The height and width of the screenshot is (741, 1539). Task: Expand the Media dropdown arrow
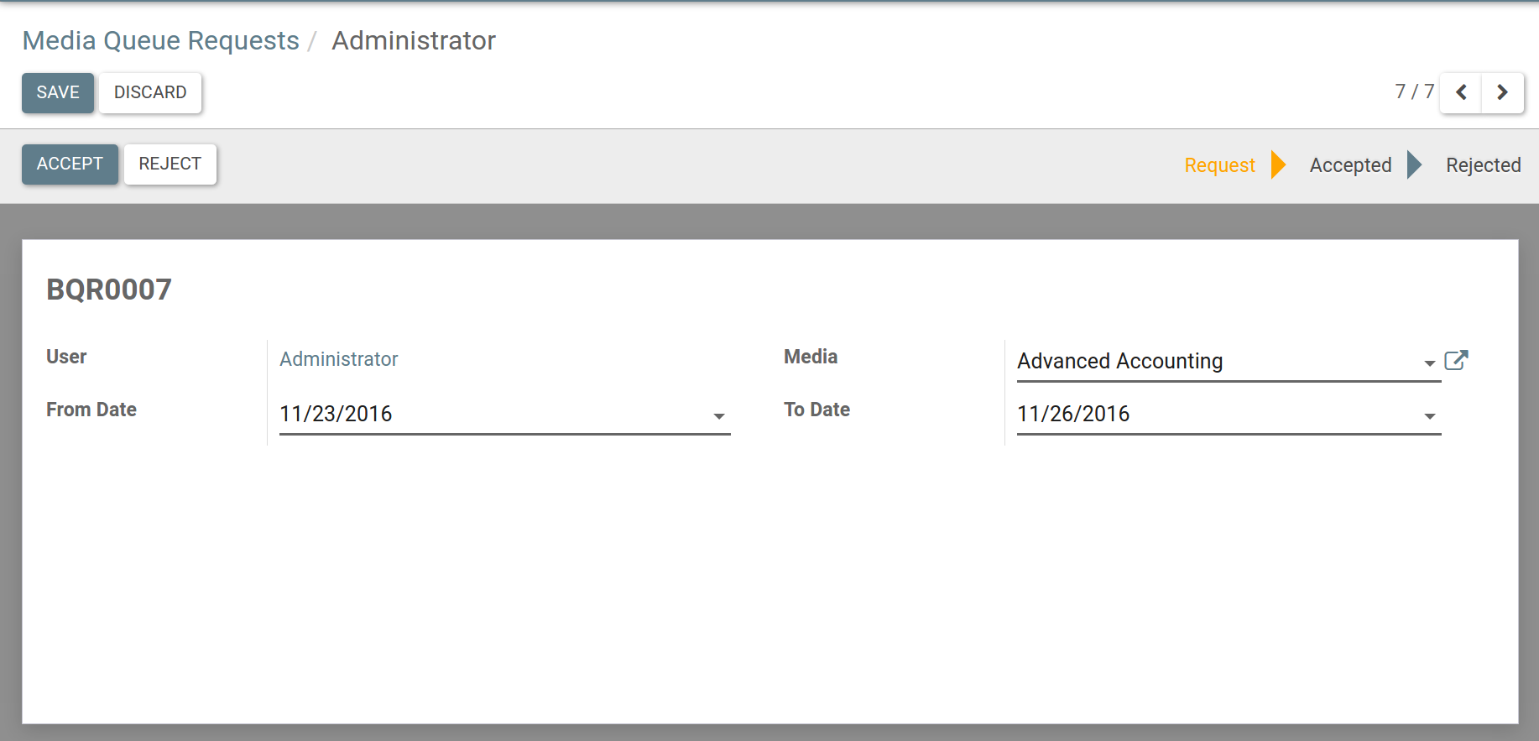point(1429,363)
